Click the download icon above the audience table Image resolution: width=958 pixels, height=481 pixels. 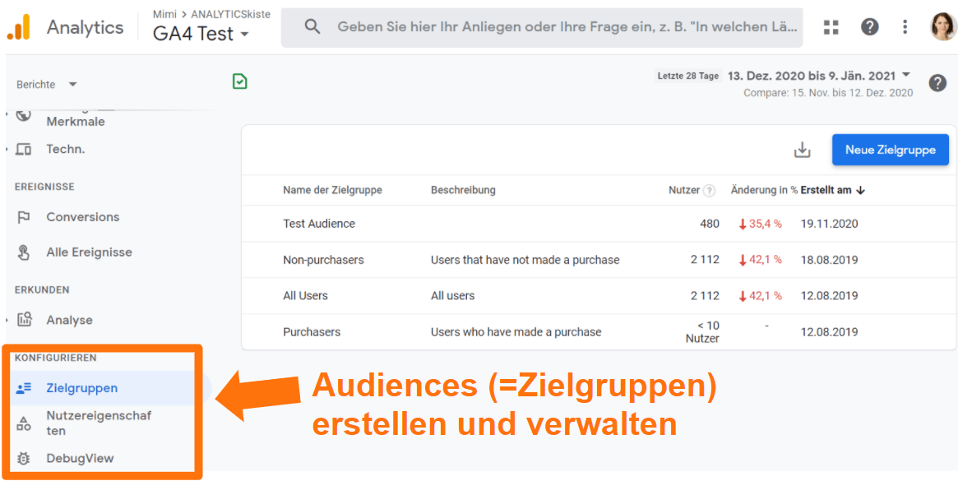tap(801, 150)
